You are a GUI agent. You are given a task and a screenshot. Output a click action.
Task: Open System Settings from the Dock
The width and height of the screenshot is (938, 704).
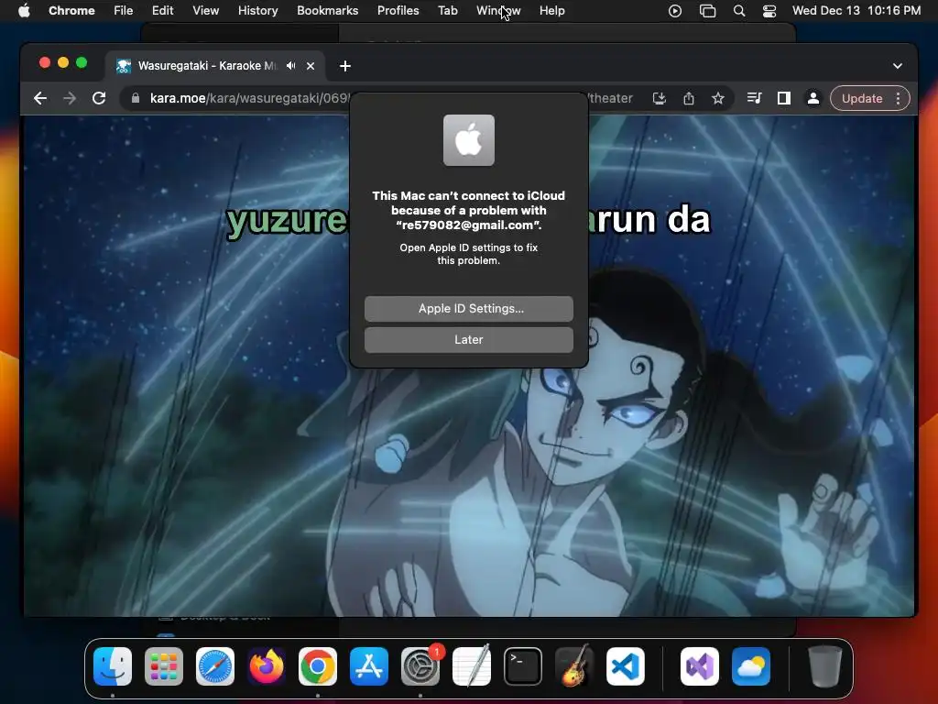tap(420, 666)
